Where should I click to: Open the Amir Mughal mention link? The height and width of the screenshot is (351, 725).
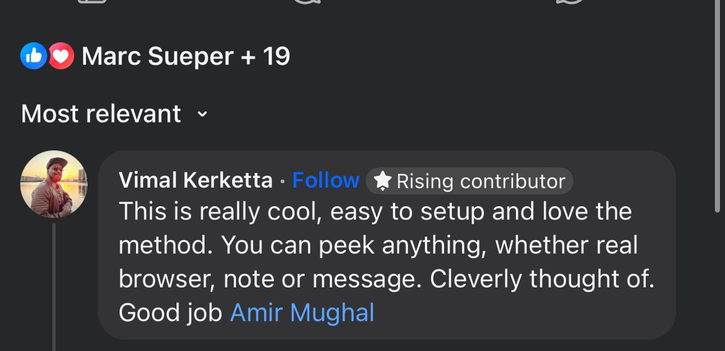(302, 312)
